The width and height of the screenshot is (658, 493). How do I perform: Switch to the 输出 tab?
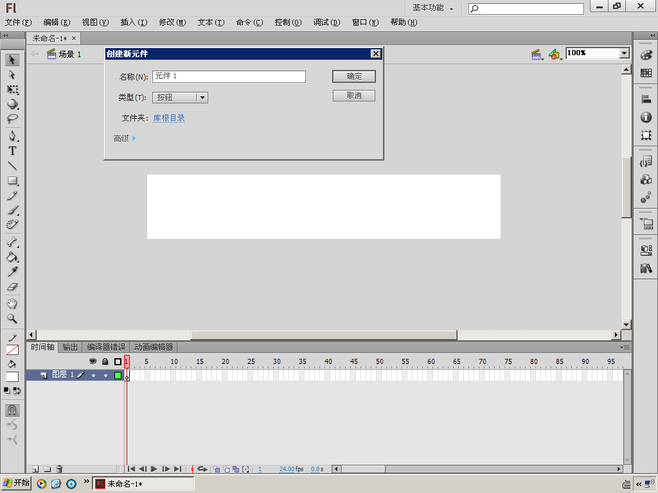click(x=70, y=347)
